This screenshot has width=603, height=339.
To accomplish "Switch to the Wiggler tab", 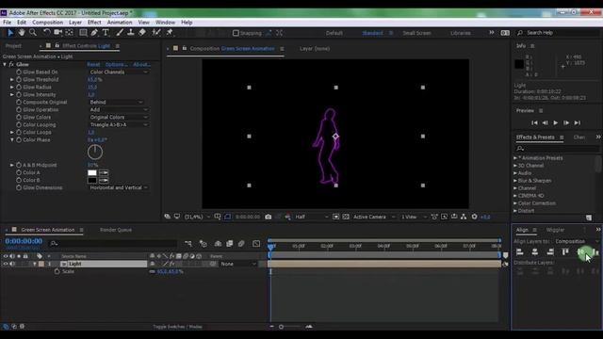I will coord(555,230).
